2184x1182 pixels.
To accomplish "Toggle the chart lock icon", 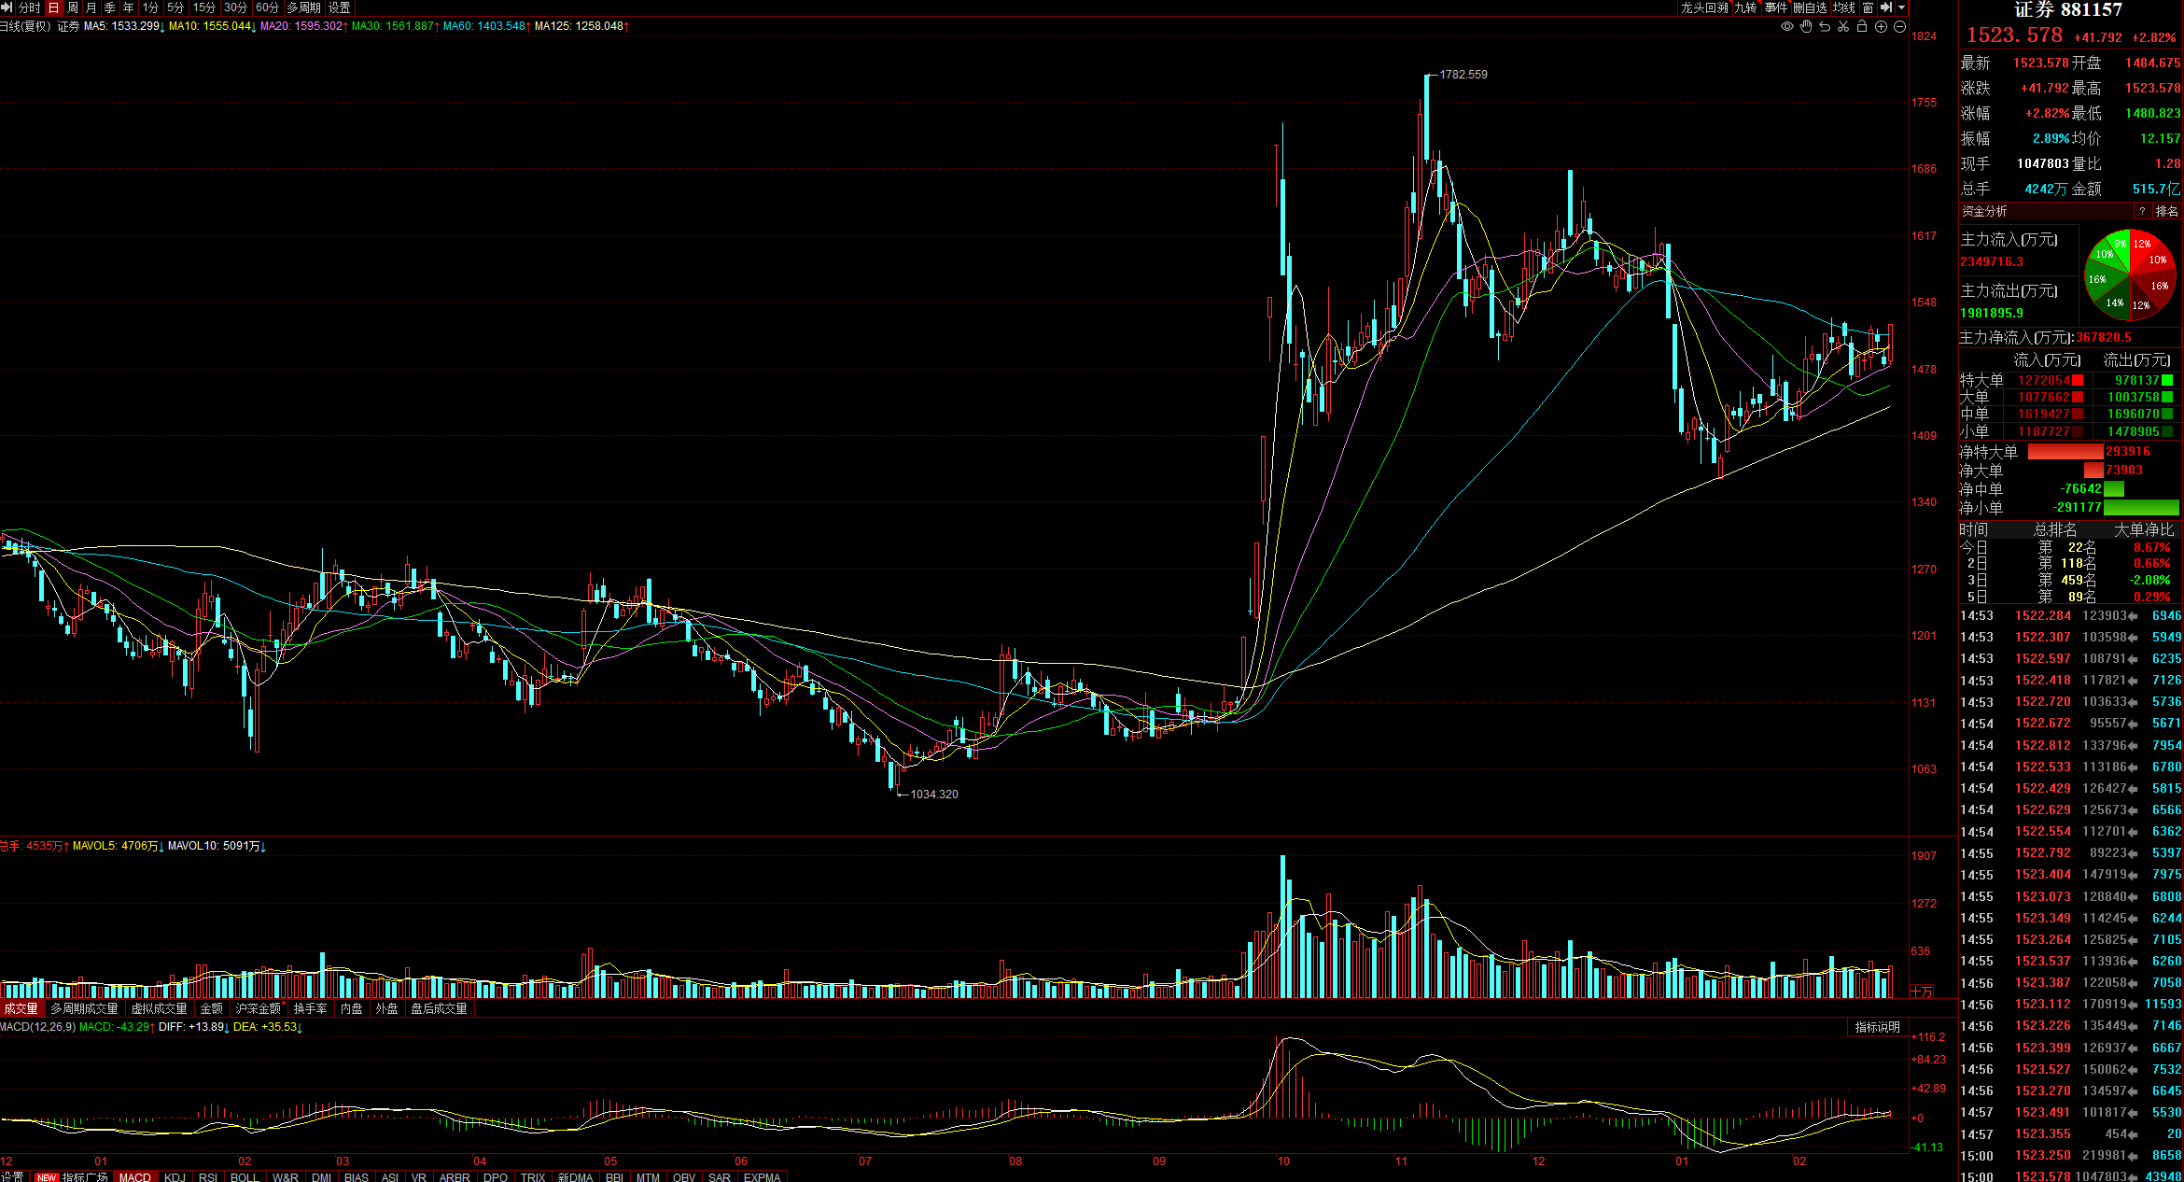I will 1862,26.
